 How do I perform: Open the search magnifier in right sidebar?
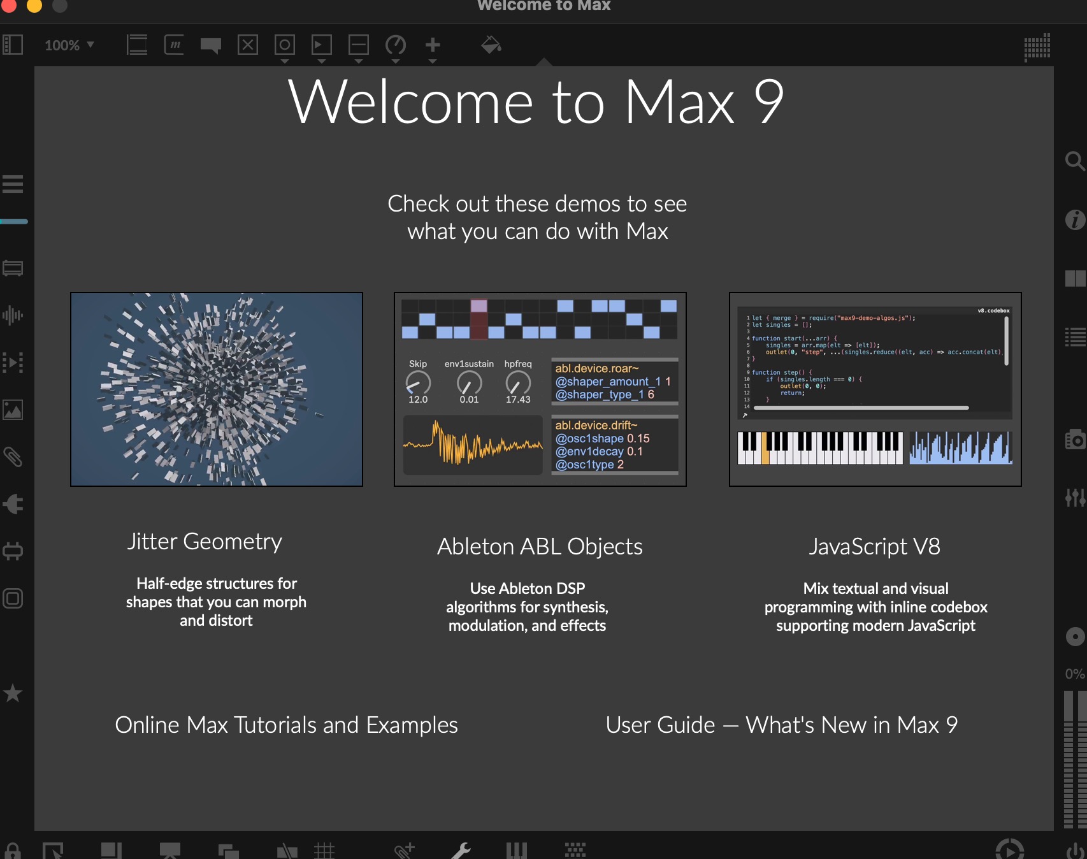tap(1075, 161)
